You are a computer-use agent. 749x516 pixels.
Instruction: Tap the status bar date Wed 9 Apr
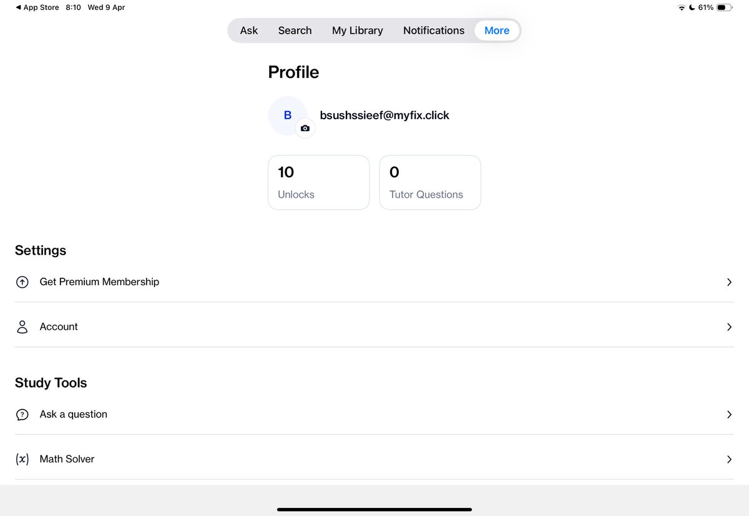click(107, 7)
